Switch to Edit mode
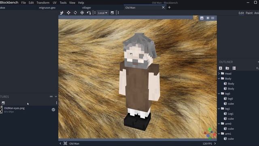Image resolution: width=259 pixels, height=146 pixels. (x=241, y=13)
